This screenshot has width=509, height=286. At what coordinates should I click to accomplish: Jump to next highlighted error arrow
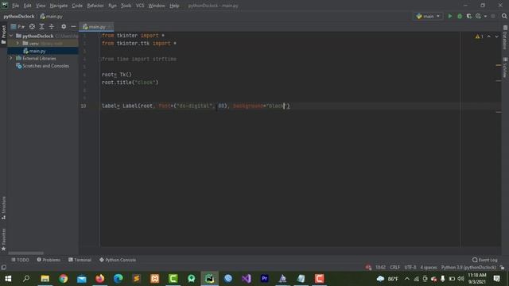point(496,37)
